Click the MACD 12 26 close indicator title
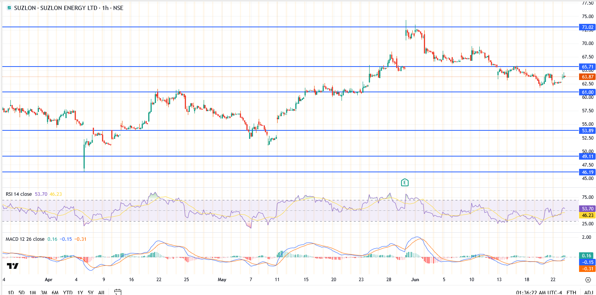The height and width of the screenshot is (295, 596). [25, 239]
